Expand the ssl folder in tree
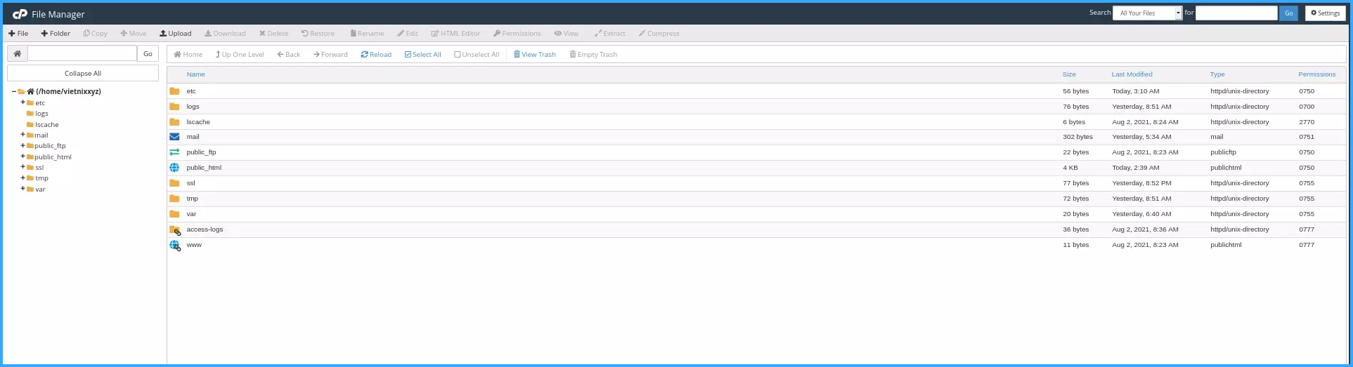 (x=22, y=167)
